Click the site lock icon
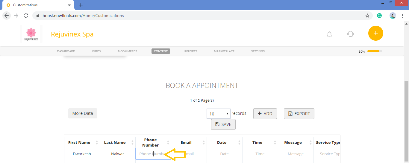This screenshot has width=409, height=163. 37,16
